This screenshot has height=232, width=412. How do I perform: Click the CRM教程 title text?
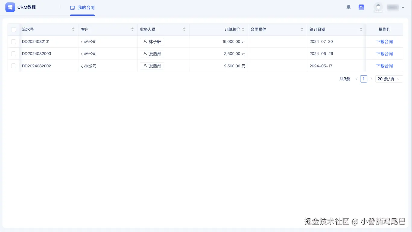tap(27, 7)
